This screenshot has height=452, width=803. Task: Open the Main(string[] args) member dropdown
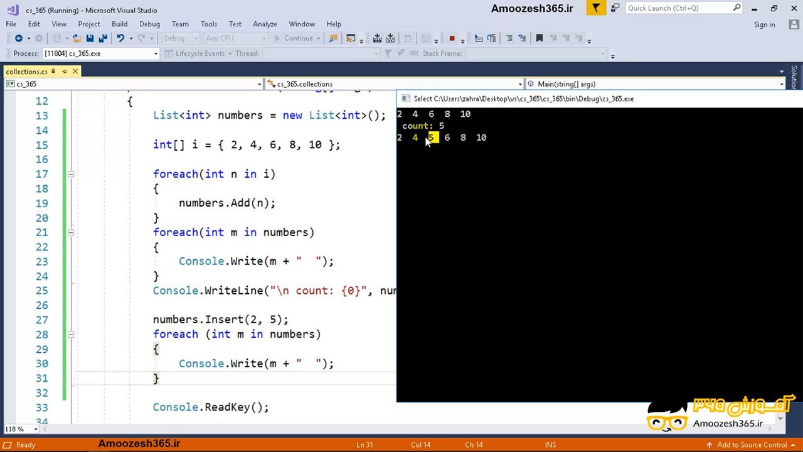[781, 84]
